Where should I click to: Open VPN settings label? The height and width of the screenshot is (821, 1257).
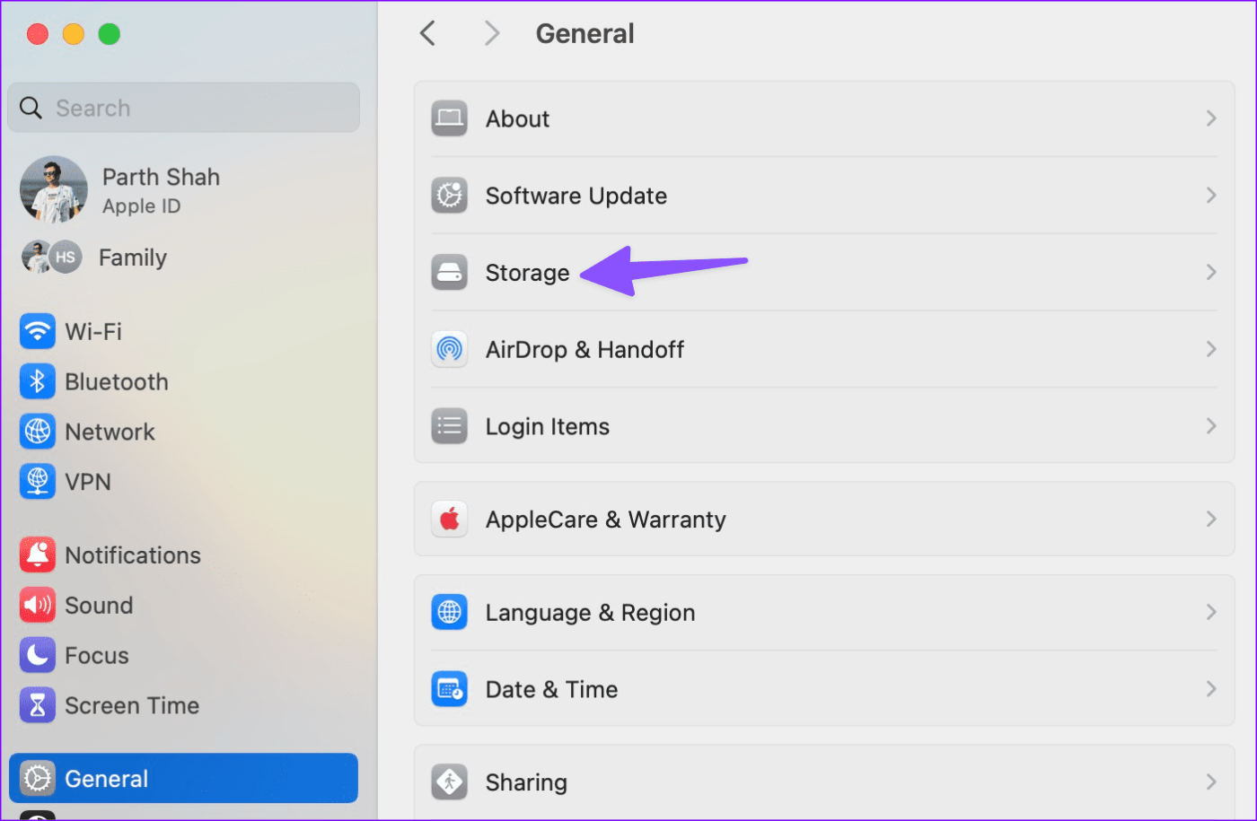[88, 482]
